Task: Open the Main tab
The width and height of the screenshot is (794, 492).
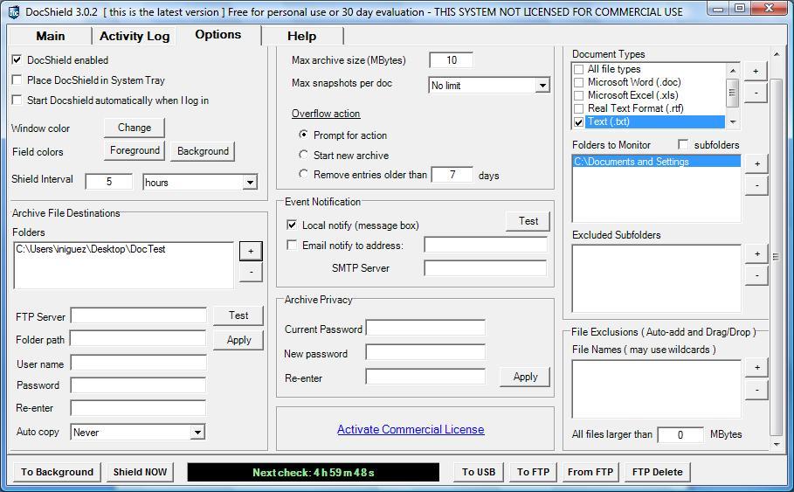Action: (x=50, y=36)
